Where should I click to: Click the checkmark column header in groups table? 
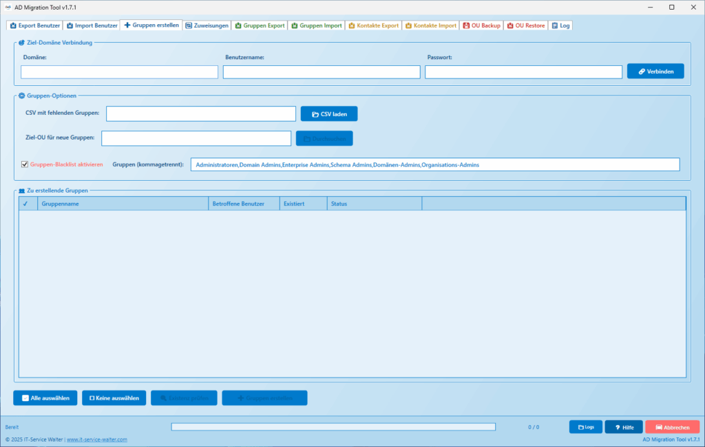[25, 204]
